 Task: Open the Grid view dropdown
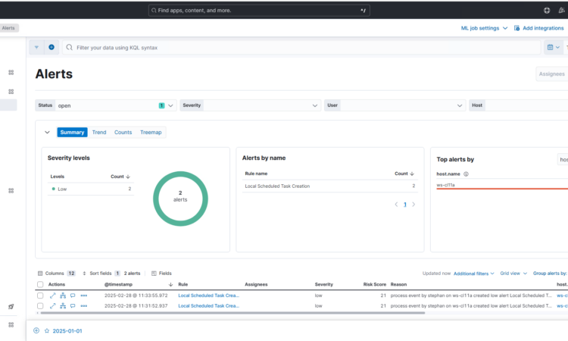coord(513,274)
